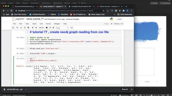The height and width of the screenshot is (96, 172).
Task: Click the localhost address bar
Action: [56, 11]
